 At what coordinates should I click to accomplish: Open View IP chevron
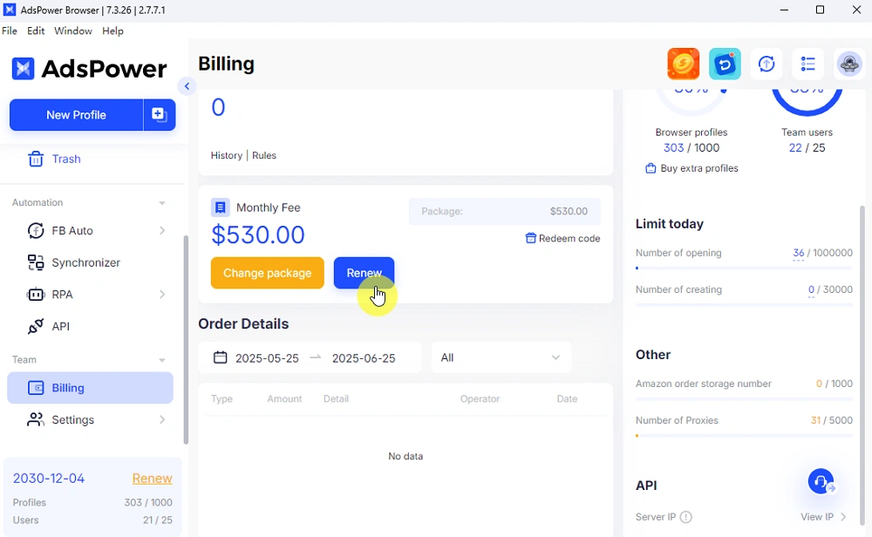[x=843, y=517]
